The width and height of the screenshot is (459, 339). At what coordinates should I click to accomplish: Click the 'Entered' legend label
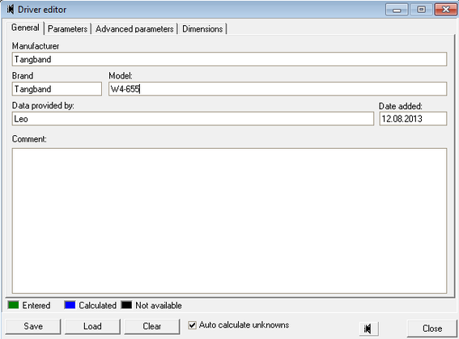pos(36,305)
